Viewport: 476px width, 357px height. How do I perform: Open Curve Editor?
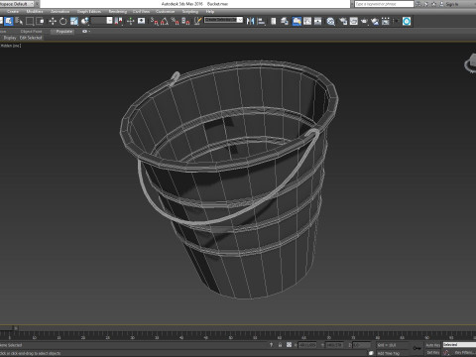pyautogui.click(x=307, y=21)
